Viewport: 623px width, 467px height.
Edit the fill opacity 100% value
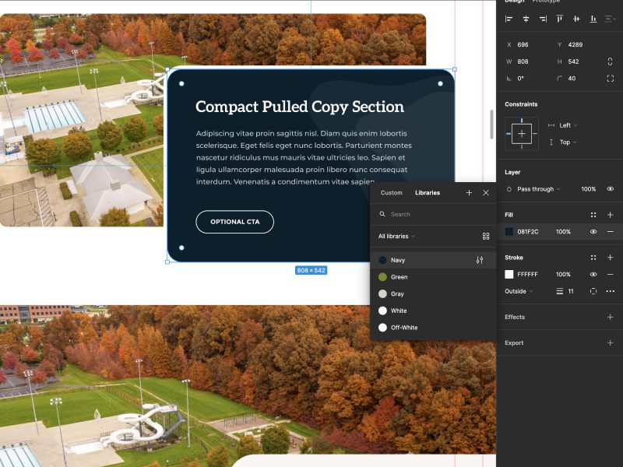pyautogui.click(x=563, y=231)
